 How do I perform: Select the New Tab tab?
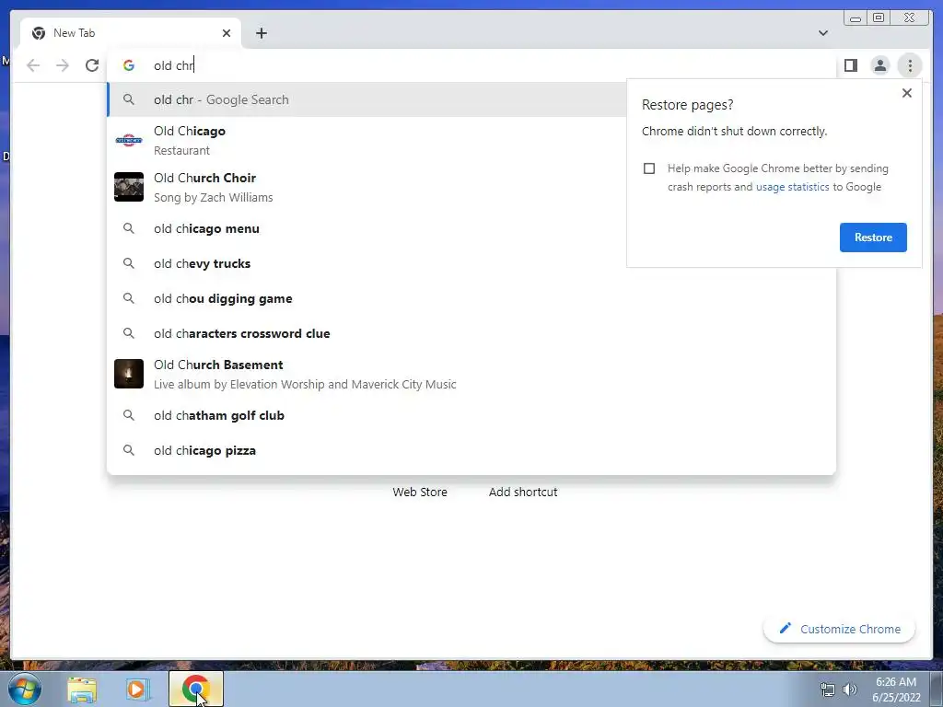point(131,33)
